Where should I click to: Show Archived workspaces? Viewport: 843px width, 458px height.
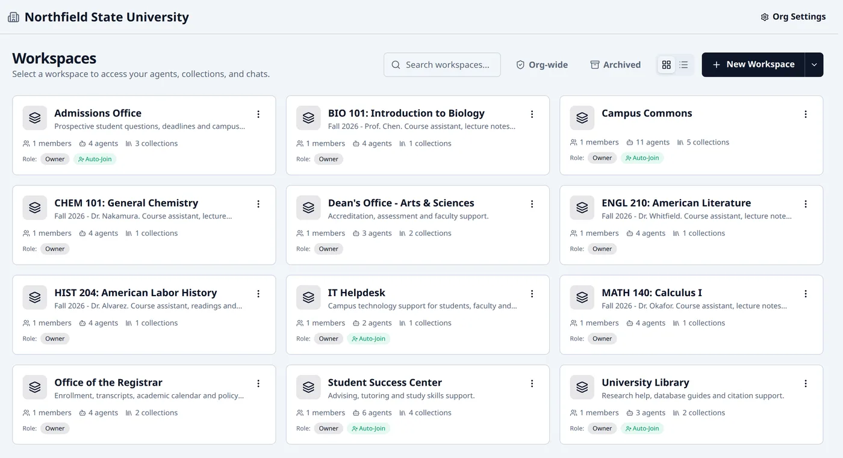click(x=615, y=64)
